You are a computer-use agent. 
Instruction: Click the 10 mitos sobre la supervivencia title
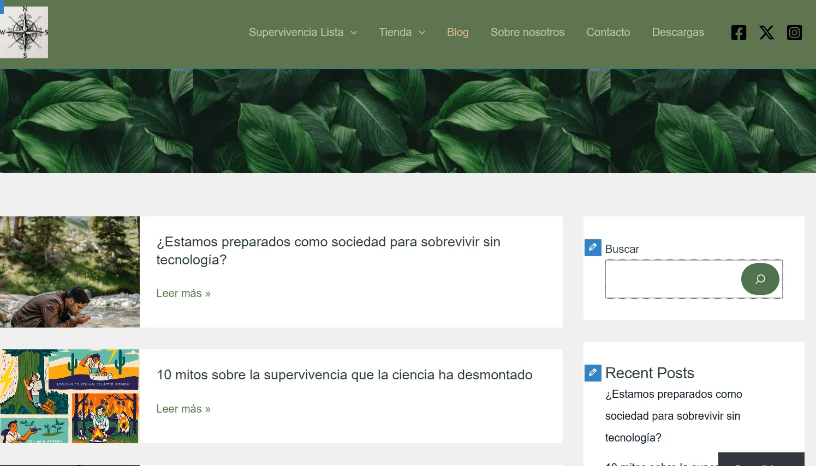pyautogui.click(x=344, y=375)
